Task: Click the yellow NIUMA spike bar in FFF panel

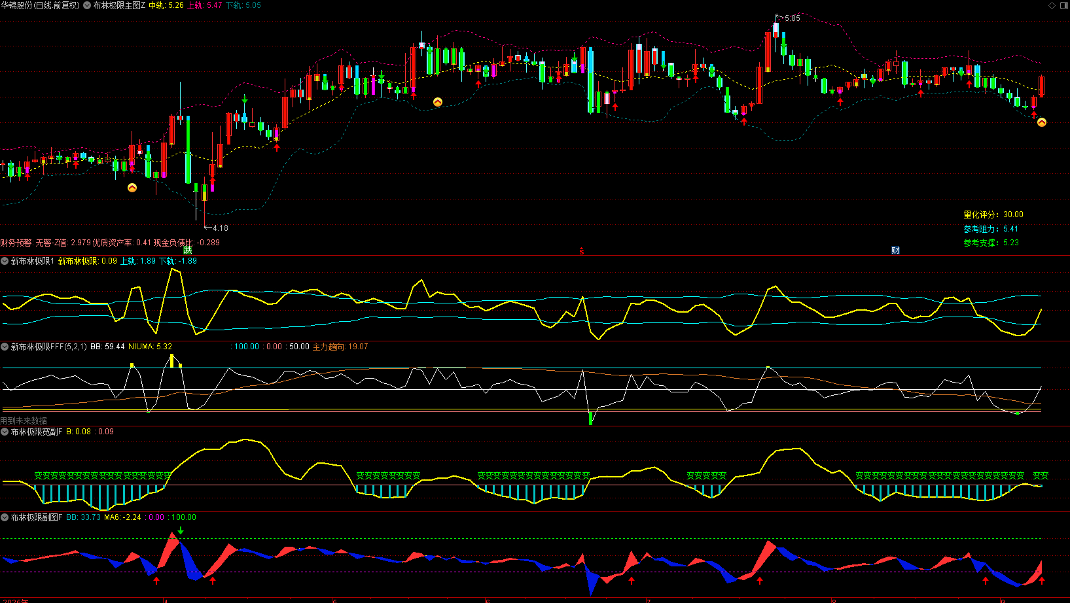Action: click(172, 361)
